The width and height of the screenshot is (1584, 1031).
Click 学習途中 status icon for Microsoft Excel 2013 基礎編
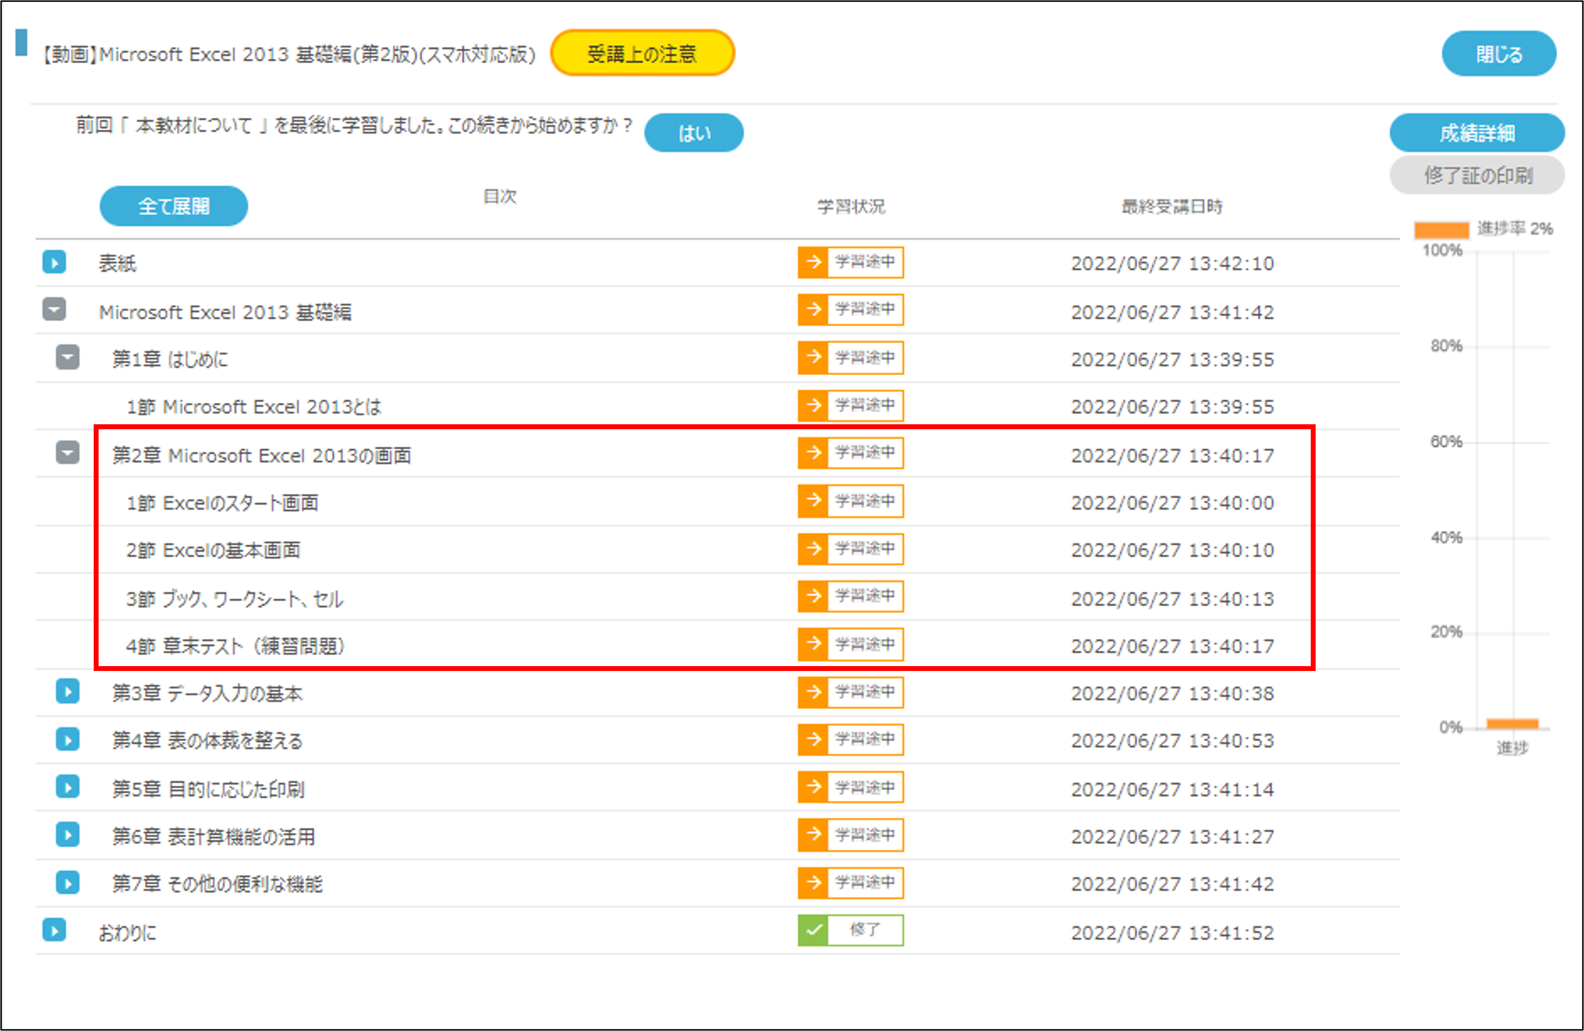pos(851,309)
